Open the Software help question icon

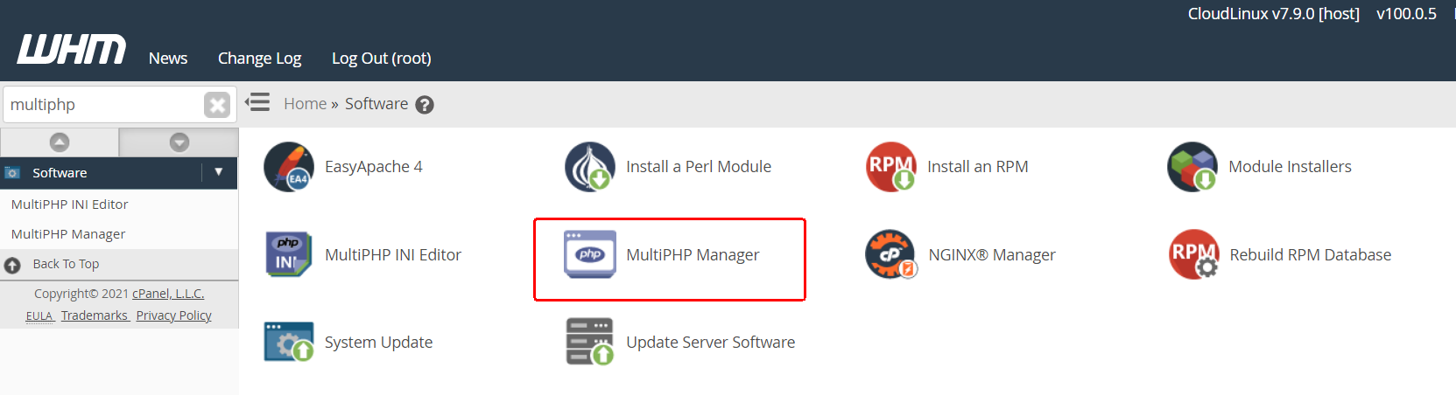(425, 105)
